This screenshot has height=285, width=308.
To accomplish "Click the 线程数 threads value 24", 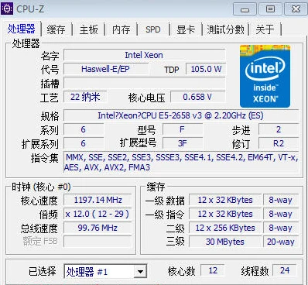I will pos(285,270).
